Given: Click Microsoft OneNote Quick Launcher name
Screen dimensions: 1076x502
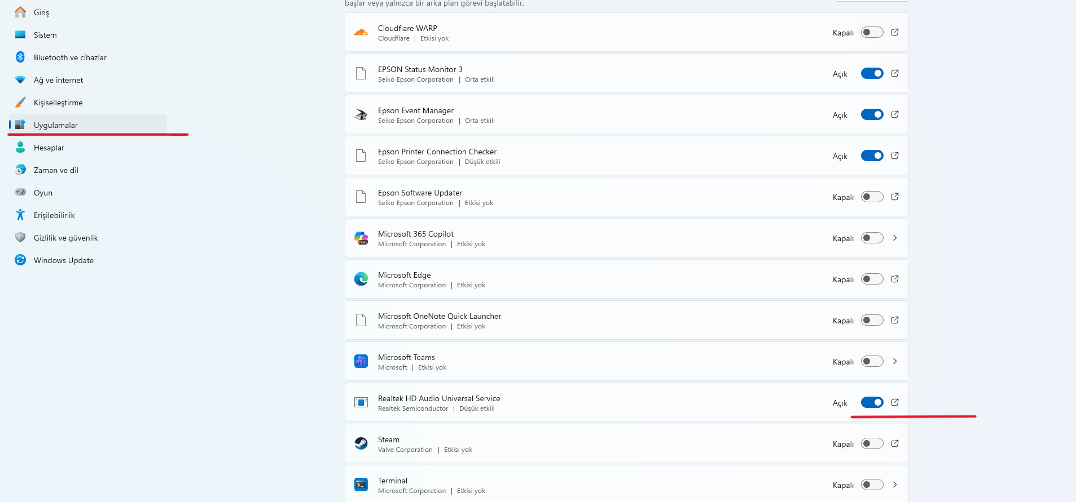Looking at the screenshot, I should pos(440,316).
